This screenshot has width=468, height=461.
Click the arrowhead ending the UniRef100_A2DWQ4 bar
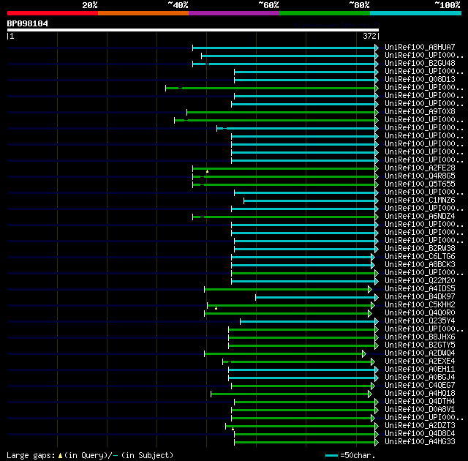[364, 354]
